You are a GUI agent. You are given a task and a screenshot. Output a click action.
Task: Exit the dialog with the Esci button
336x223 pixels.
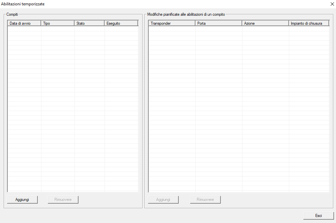coord(318,216)
